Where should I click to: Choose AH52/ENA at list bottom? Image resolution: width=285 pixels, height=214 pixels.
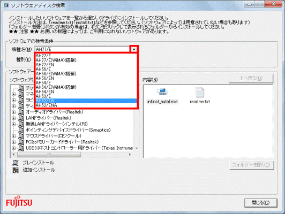pos(86,105)
